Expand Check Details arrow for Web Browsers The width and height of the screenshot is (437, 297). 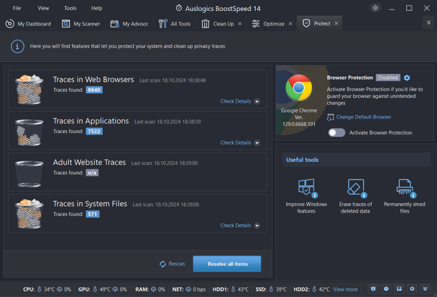click(257, 101)
